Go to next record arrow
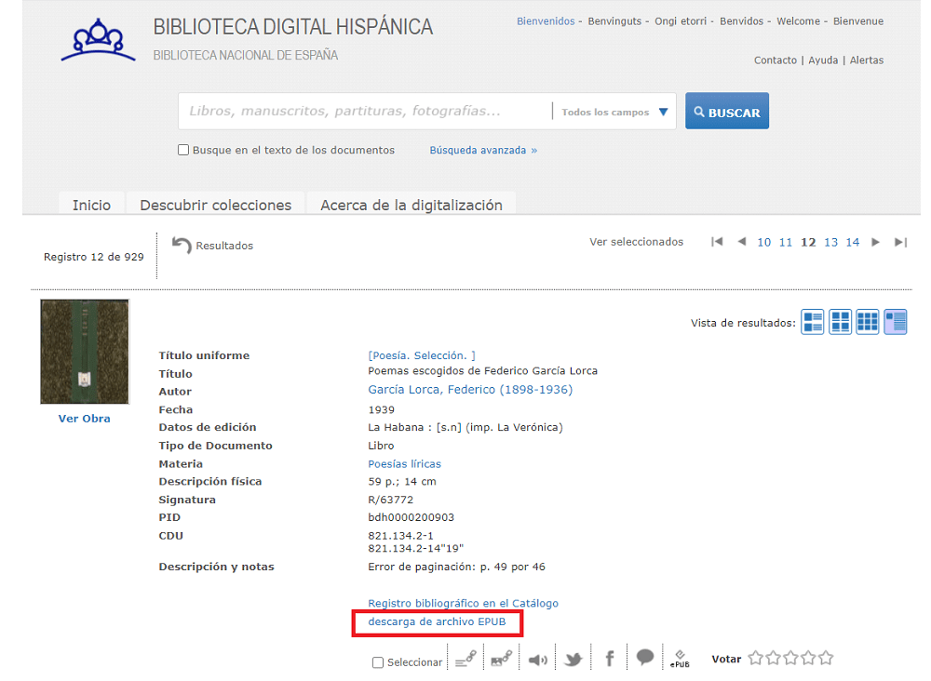931x681 pixels. [875, 242]
